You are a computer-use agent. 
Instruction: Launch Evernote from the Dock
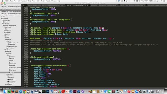tap(9, 92)
